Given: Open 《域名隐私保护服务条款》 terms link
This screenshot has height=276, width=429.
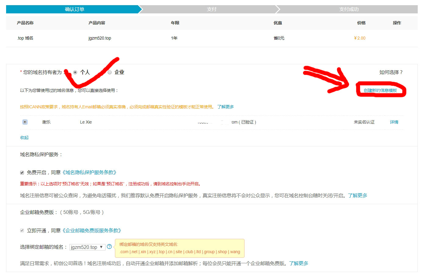Looking at the screenshot, I should tap(89, 172).
